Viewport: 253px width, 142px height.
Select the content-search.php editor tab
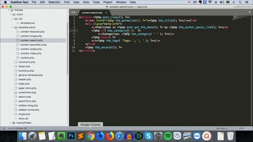(92, 13)
